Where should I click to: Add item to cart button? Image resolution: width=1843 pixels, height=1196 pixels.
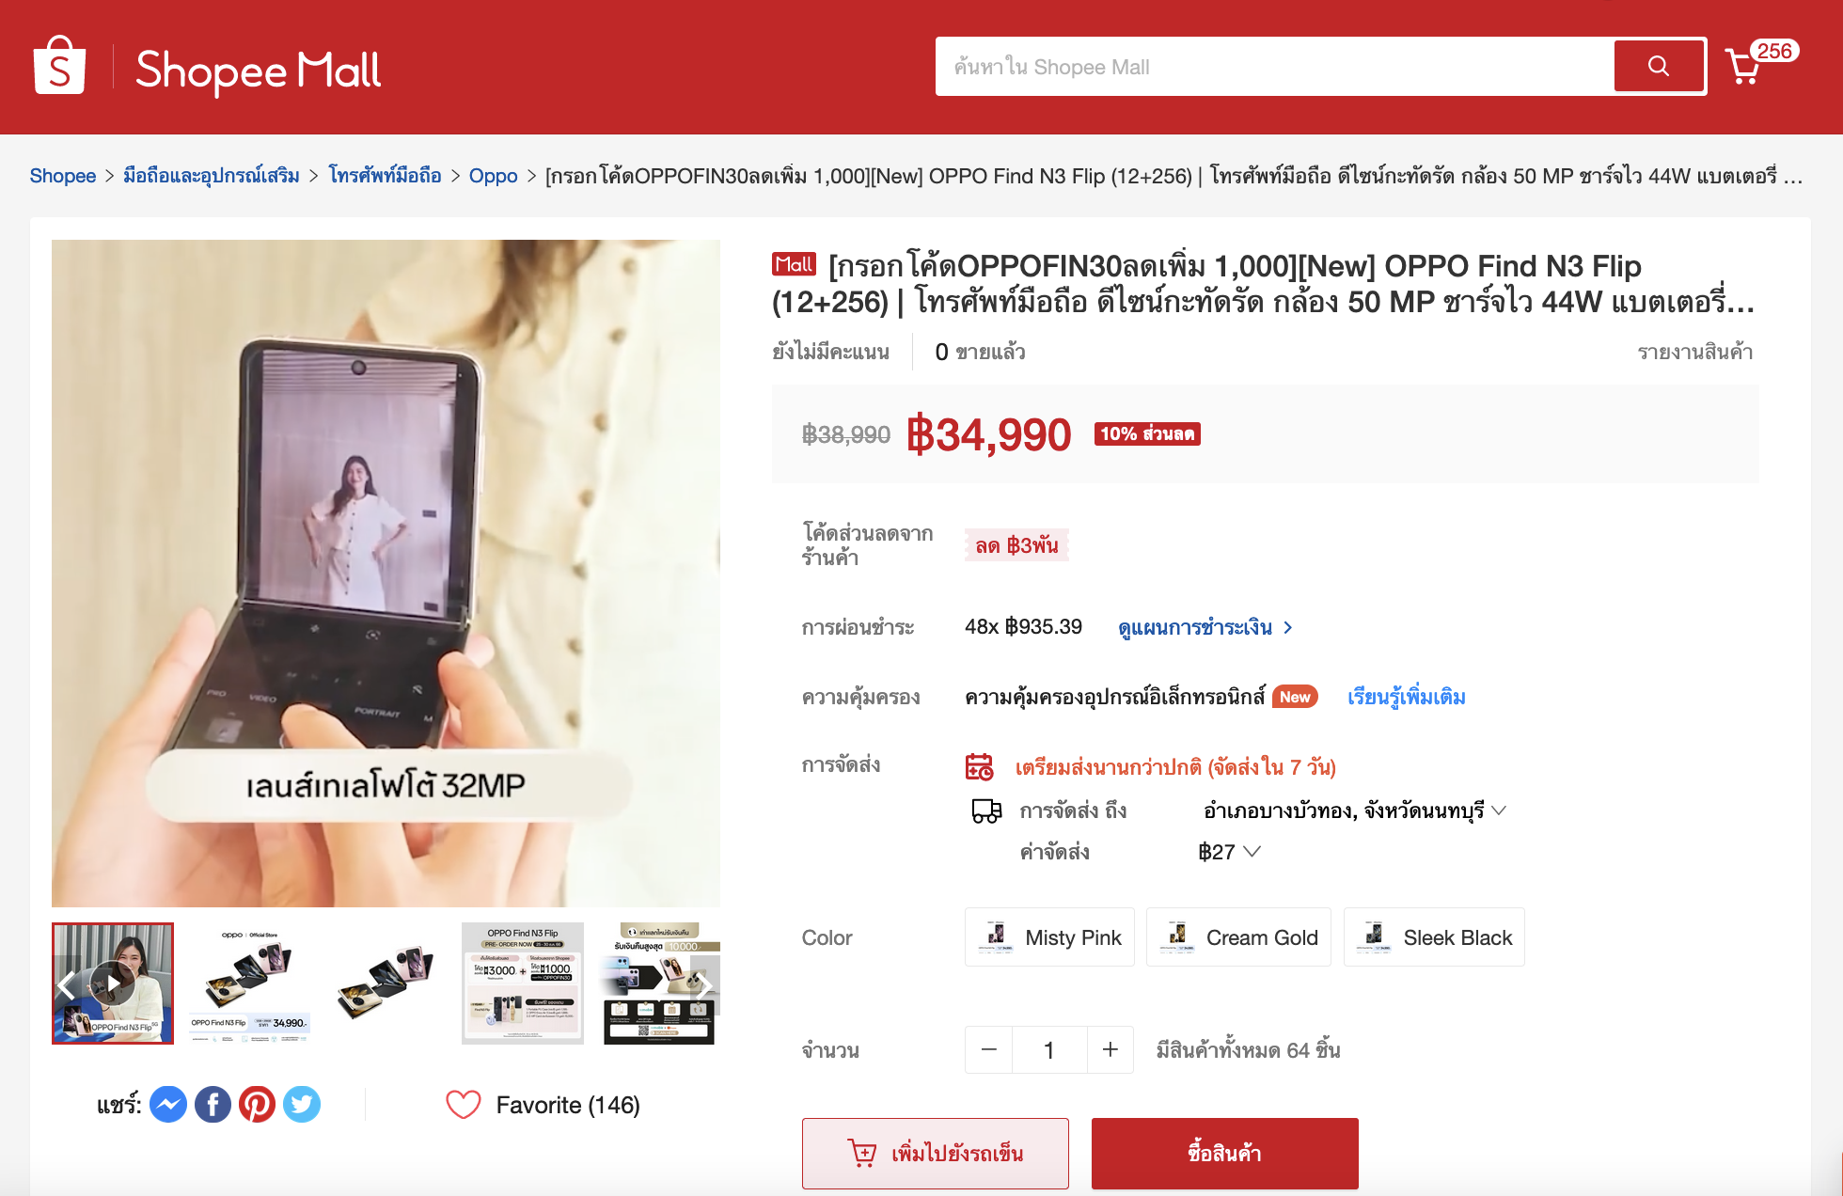click(x=935, y=1153)
